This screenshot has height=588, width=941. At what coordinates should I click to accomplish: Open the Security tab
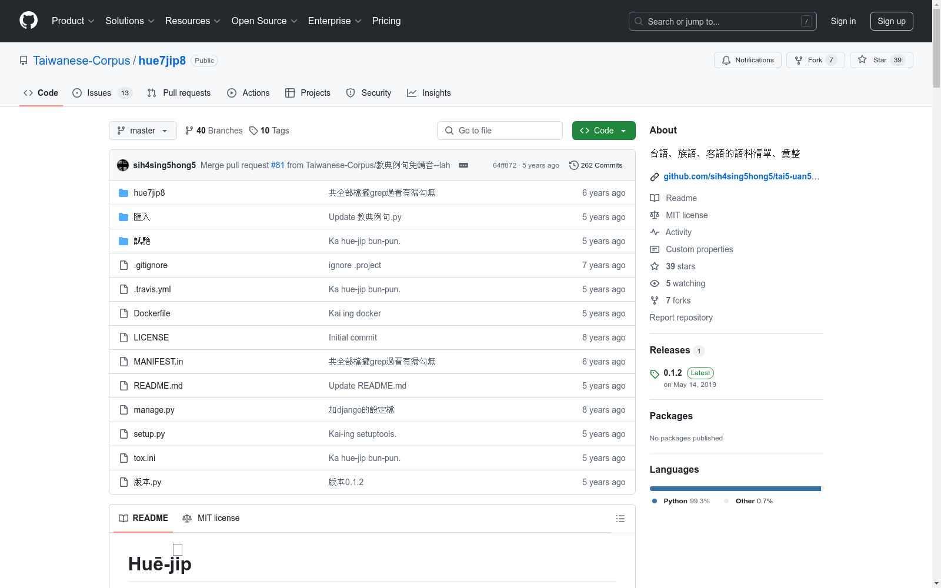(x=369, y=93)
